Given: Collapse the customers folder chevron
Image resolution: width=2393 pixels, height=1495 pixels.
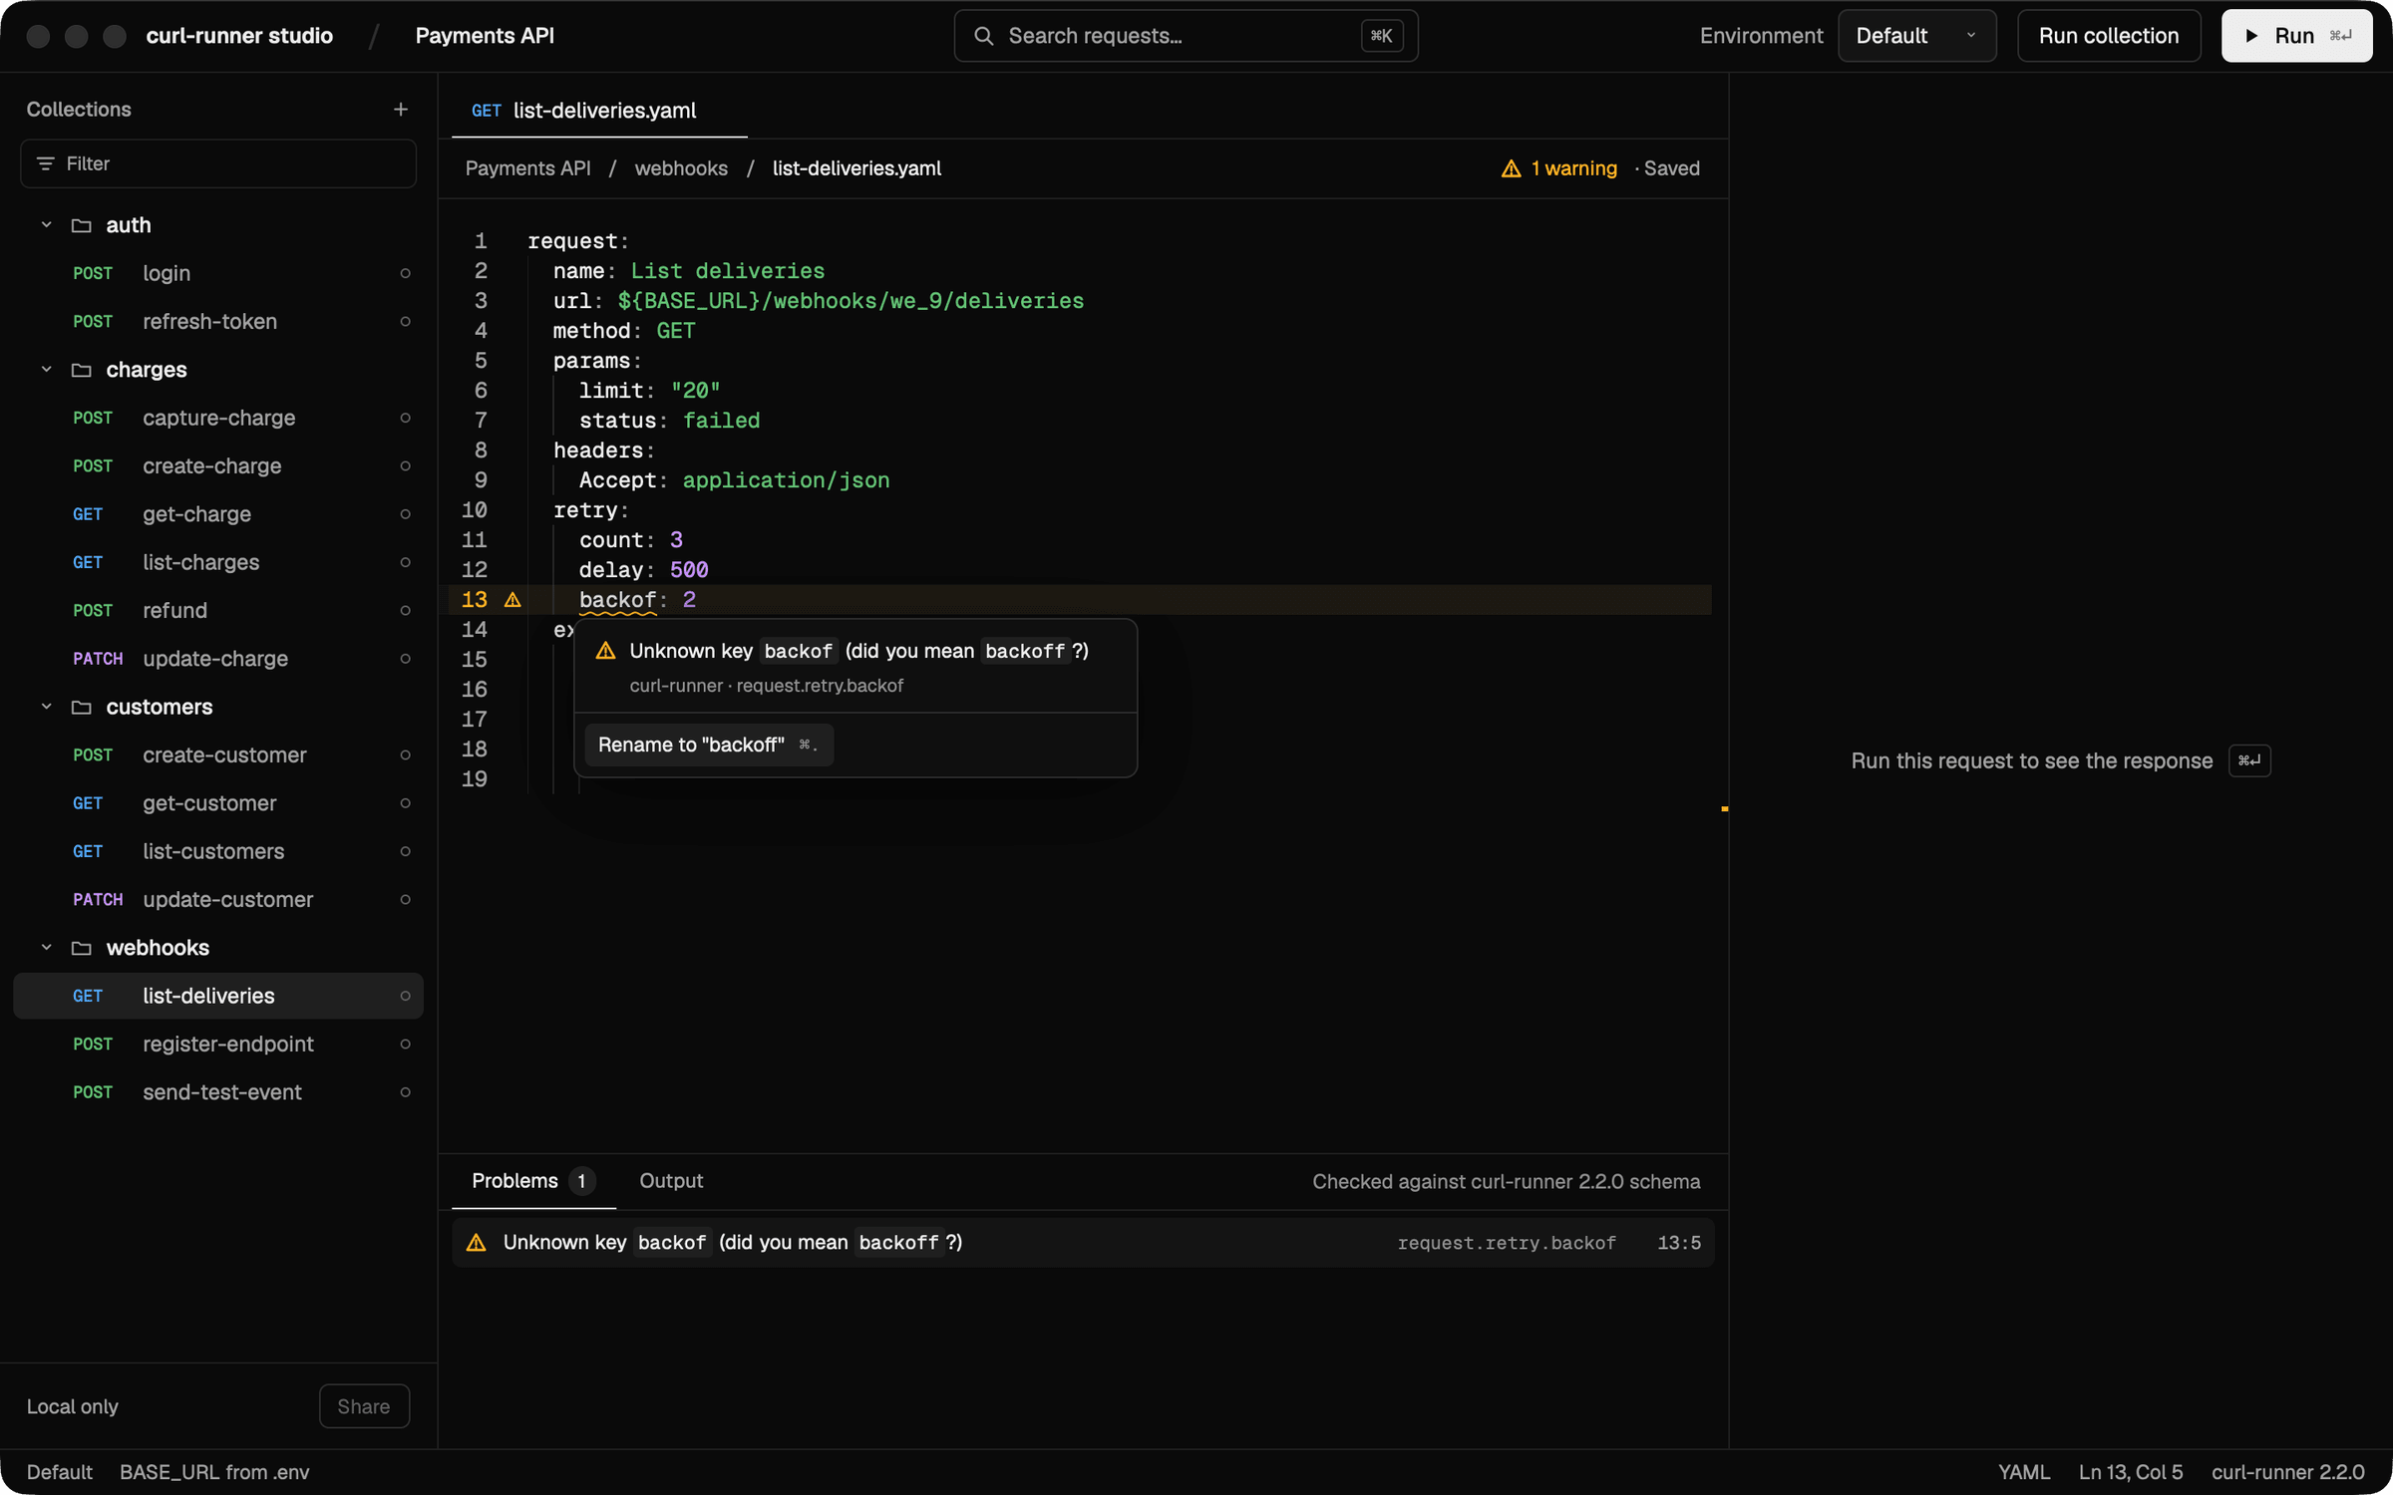Looking at the screenshot, I should [46, 707].
